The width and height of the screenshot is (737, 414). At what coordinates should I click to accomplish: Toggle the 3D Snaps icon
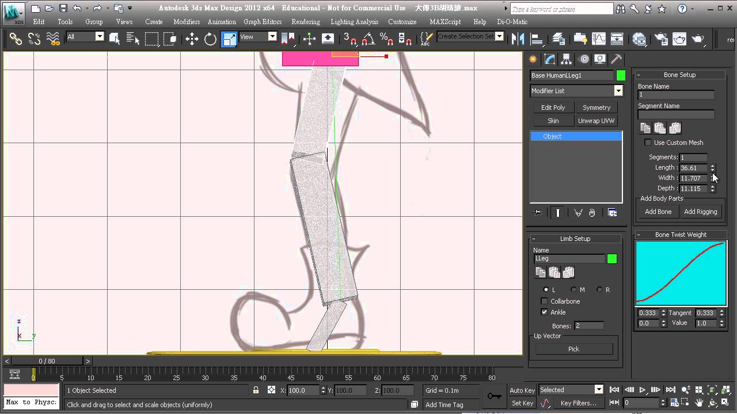(349, 39)
